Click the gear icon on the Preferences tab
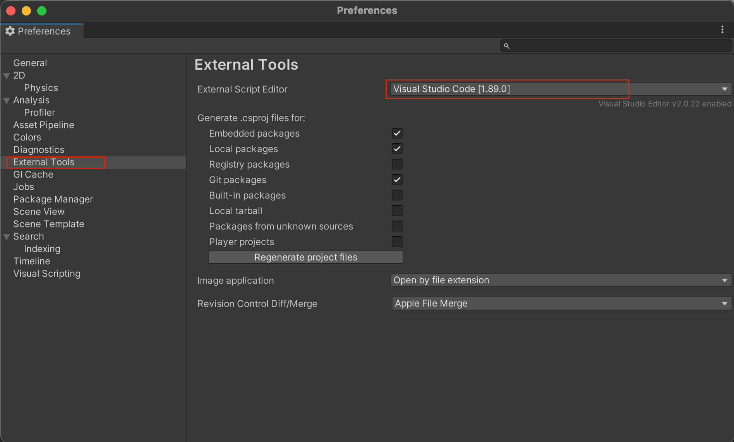 pos(10,31)
